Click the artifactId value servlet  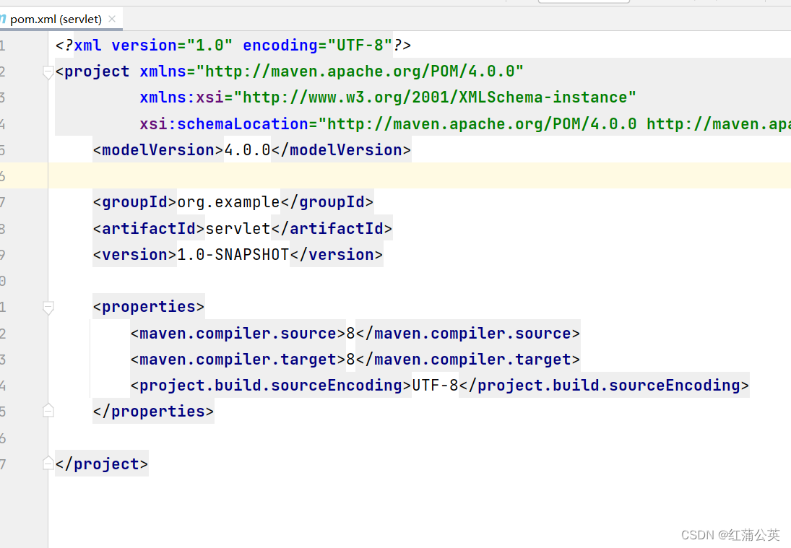pyautogui.click(x=238, y=229)
